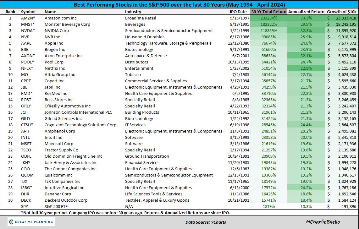Click NVR Inc name cell

[52, 37]
